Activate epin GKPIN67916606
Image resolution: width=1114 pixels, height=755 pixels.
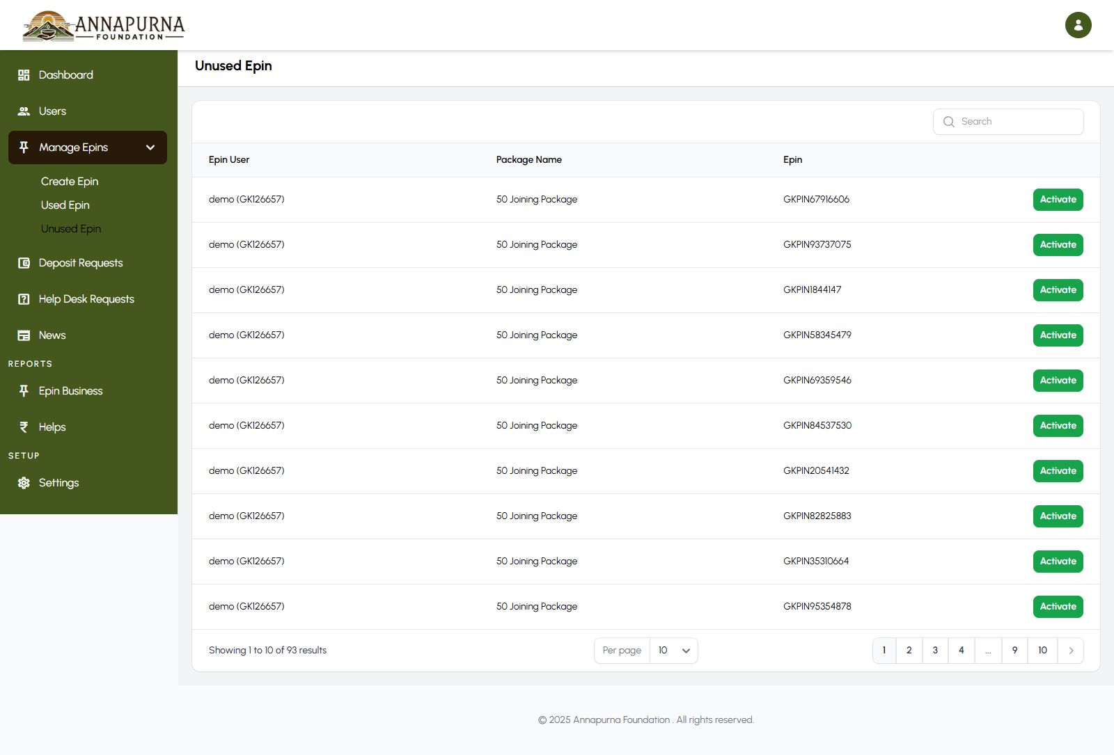point(1058,200)
